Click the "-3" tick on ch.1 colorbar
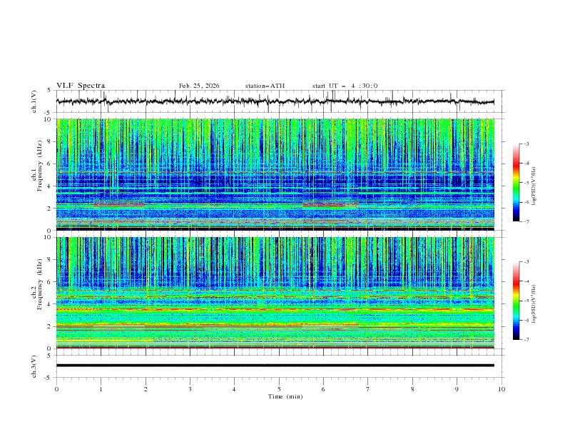 click(x=526, y=144)
